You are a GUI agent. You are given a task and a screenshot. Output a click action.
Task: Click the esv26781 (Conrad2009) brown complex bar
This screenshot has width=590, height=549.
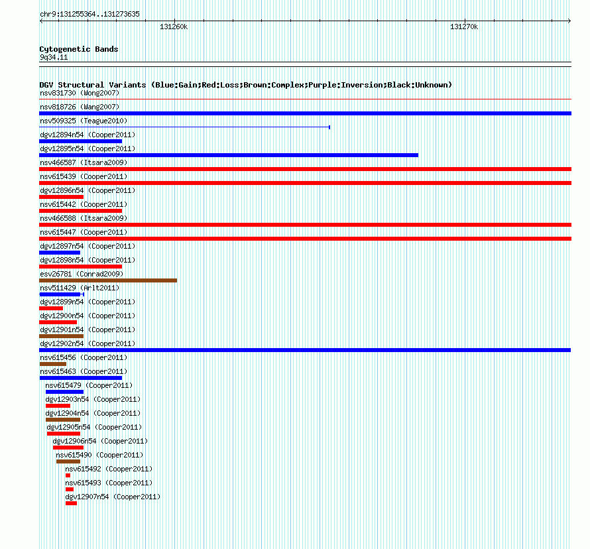[x=108, y=280]
